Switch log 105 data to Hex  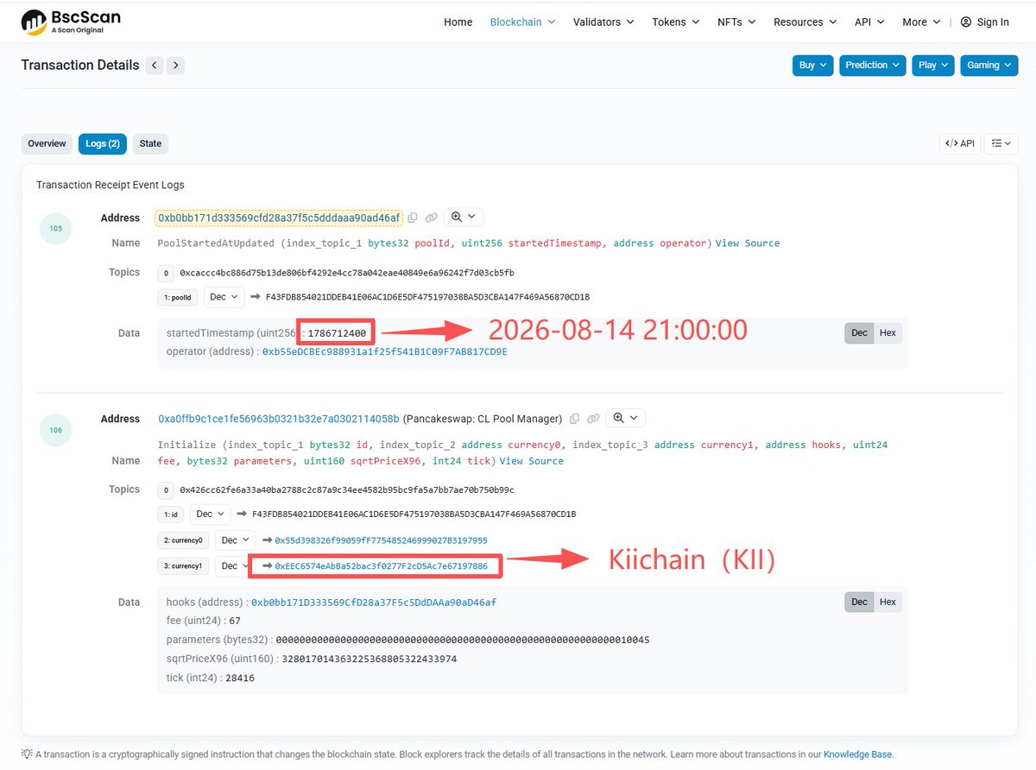click(888, 332)
